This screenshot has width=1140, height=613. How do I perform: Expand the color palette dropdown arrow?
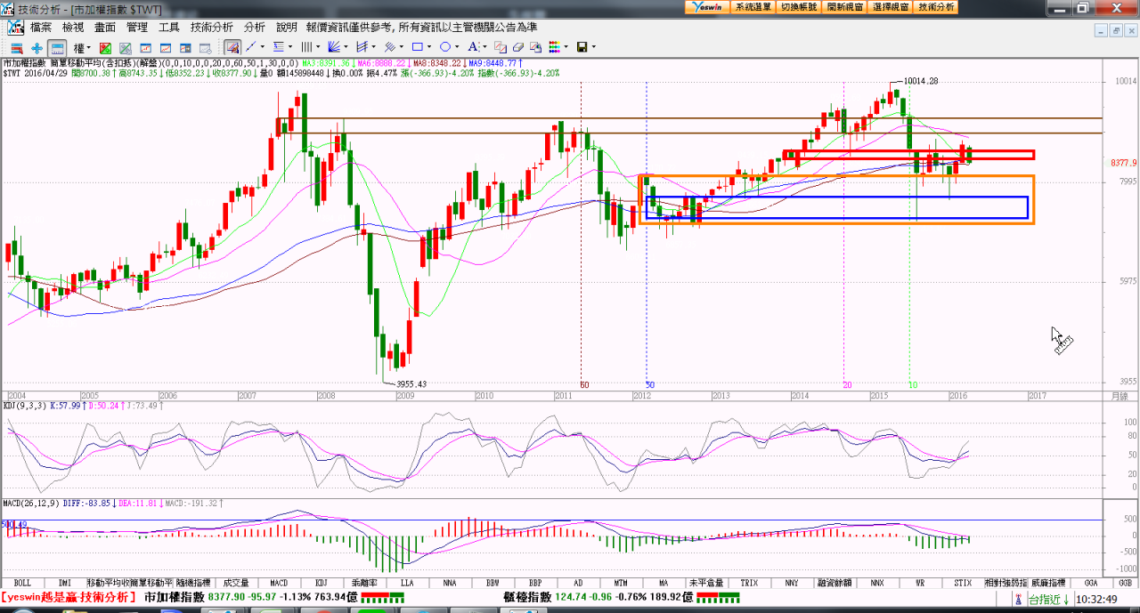click(566, 47)
